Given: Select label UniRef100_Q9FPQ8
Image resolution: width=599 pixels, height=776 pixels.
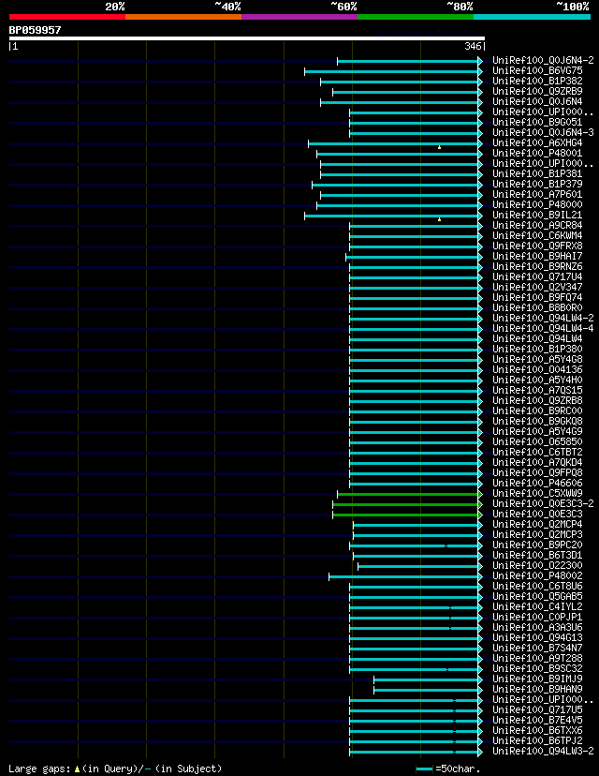Looking at the screenshot, I should [x=538, y=473].
